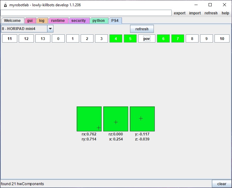232x188 pixels.
Task: Toggle button indicator 8
Action: pyautogui.click(x=192, y=39)
